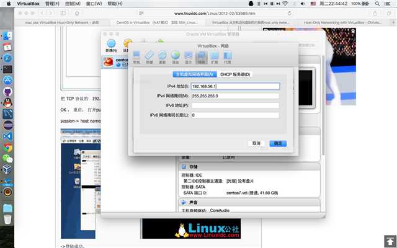Open VirtualBox from the Dock
397x248 pixels.
point(7,169)
